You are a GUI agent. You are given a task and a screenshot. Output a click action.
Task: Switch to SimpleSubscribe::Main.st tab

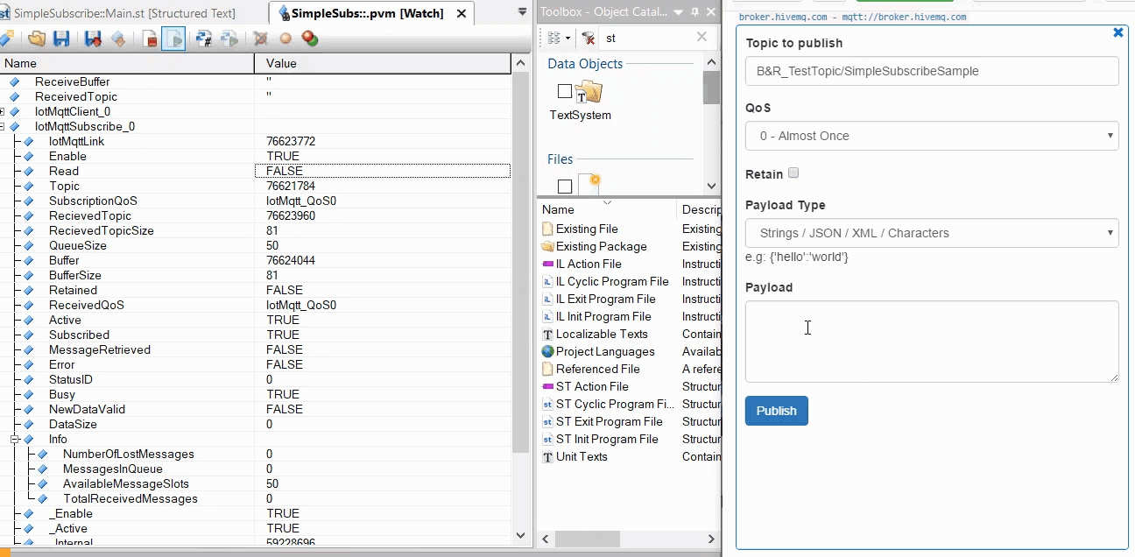(123, 13)
